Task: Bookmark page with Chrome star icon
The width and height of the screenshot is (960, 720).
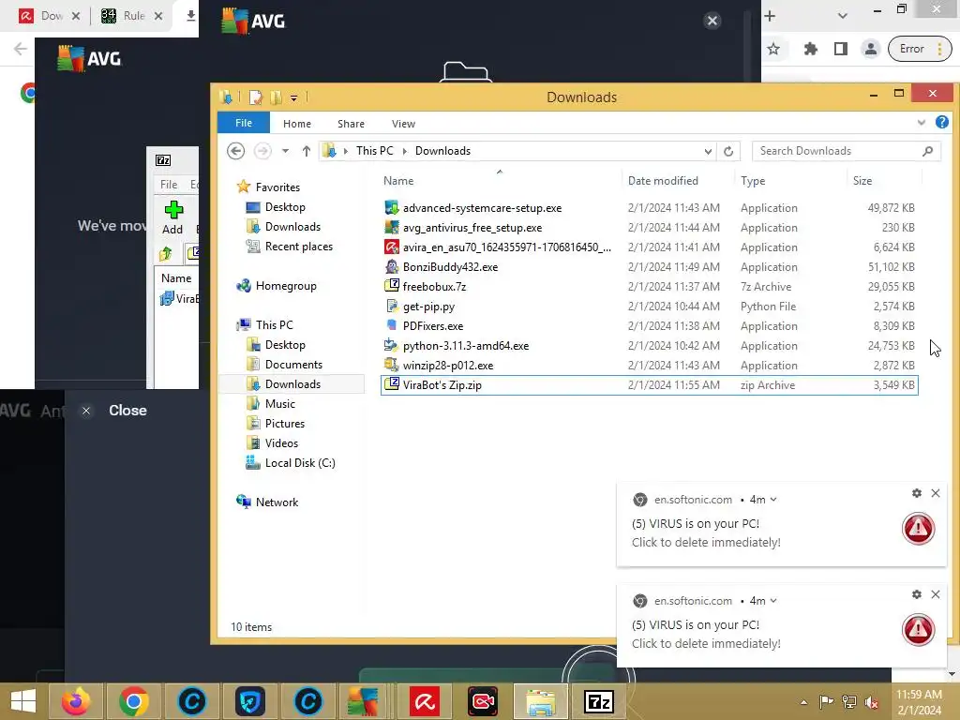Action: click(x=773, y=49)
